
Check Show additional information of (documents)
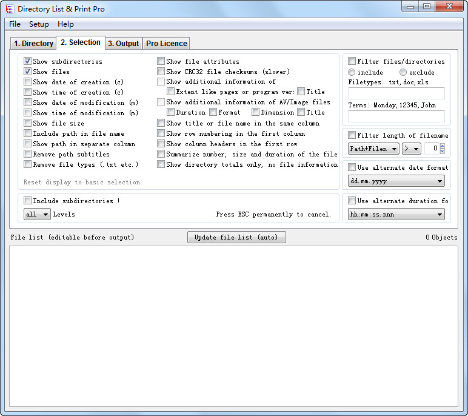[161, 81]
